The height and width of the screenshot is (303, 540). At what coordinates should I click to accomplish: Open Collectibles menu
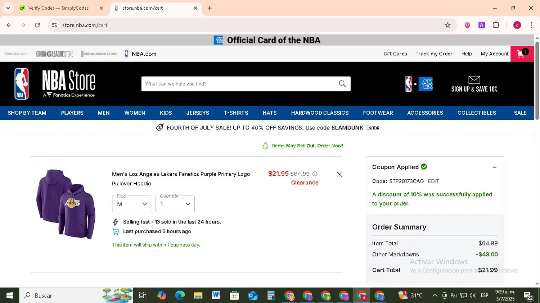(x=477, y=113)
